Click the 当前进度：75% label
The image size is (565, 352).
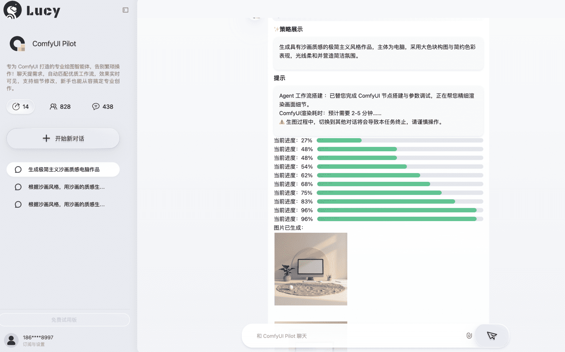click(x=293, y=193)
